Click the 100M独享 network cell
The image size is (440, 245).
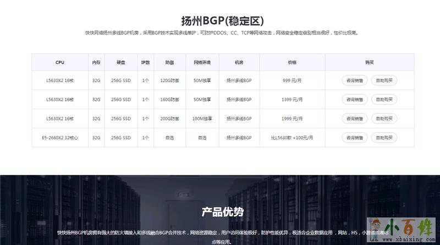(x=202, y=118)
